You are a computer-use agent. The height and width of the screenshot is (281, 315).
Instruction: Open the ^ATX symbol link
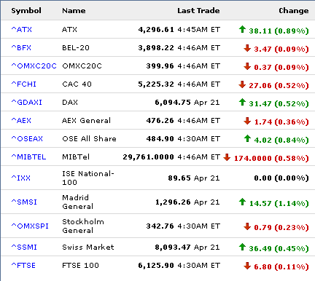click(21, 29)
